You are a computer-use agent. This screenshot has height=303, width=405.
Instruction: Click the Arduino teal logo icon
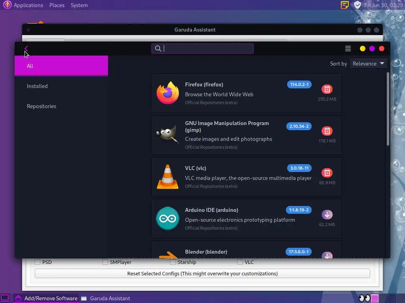point(168,219)
